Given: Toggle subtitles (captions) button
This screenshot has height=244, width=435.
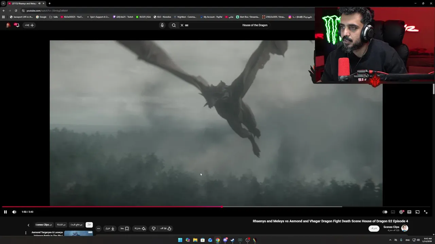Looking at the screenshot, I should point(393,212).
